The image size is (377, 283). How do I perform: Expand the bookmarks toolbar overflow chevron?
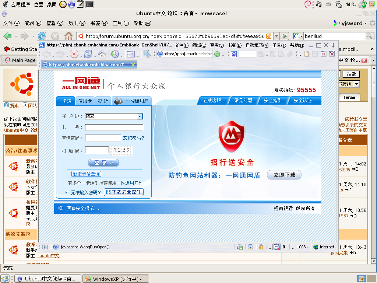[x=372, y=49]
